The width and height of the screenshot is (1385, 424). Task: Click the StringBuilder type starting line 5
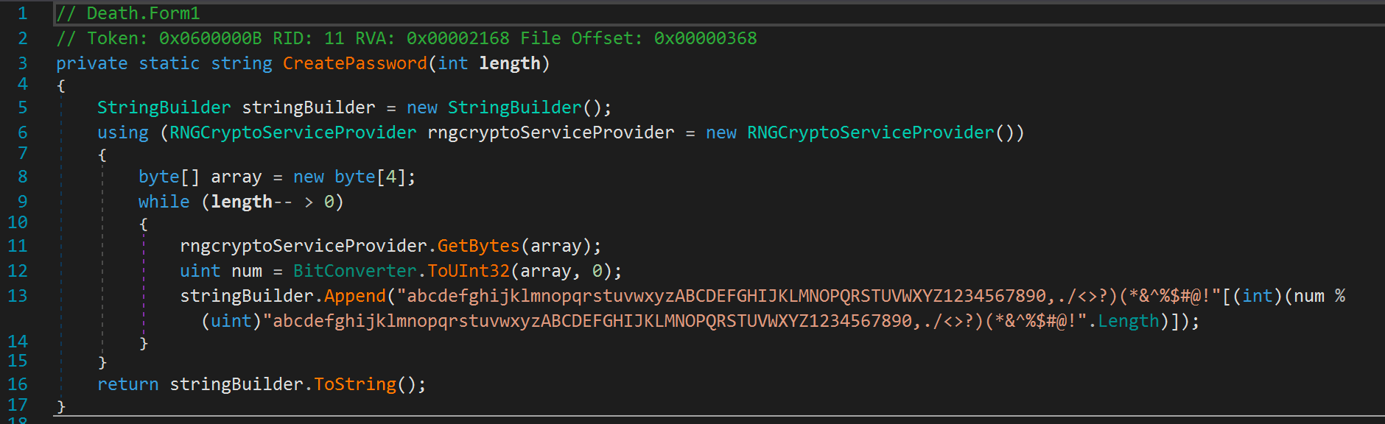click(164, 107)
